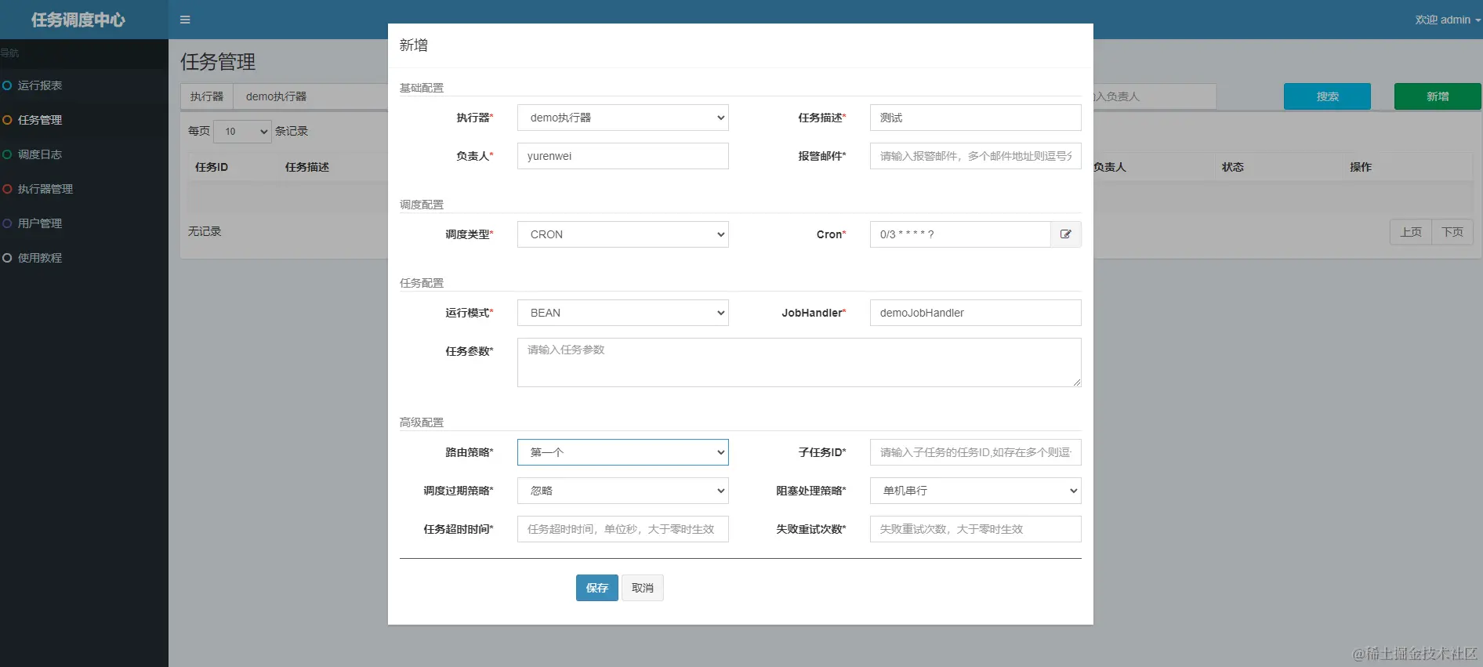Open the per-page record count dropdown

coord(242,131)
